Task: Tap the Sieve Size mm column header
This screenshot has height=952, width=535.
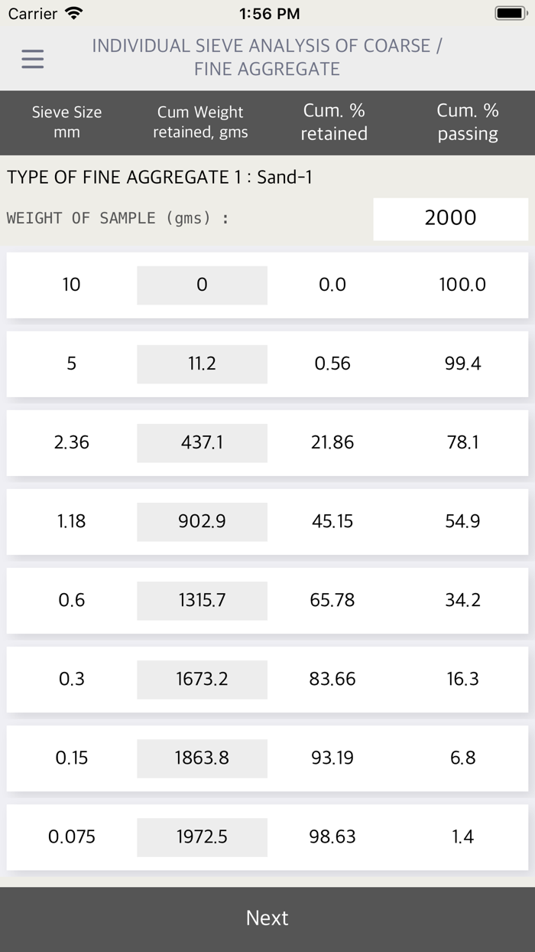Action: (x=66, y=122)
